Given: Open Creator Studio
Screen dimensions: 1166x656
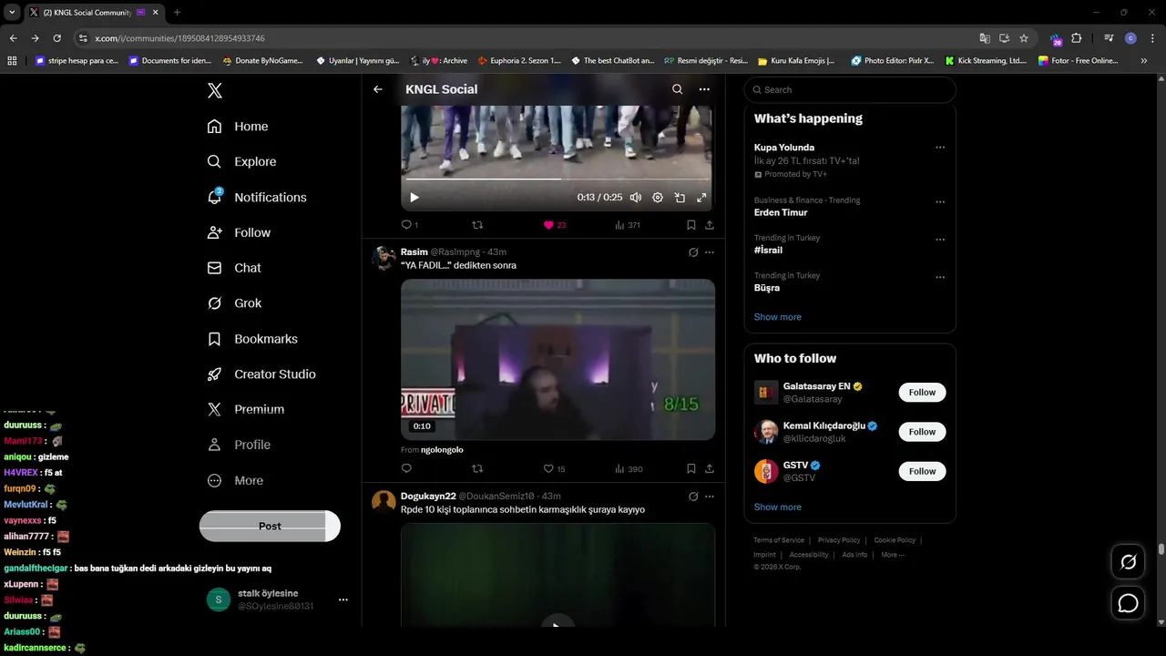Looking at the screenshot, I should 261,374.
